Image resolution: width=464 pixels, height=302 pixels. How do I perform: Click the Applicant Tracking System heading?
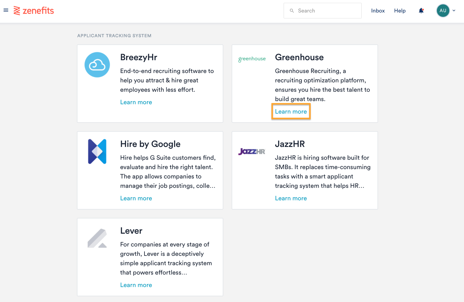(114, 36)
